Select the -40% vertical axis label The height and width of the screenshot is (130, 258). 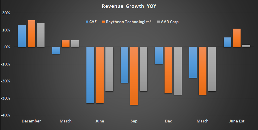coord(6,115)
